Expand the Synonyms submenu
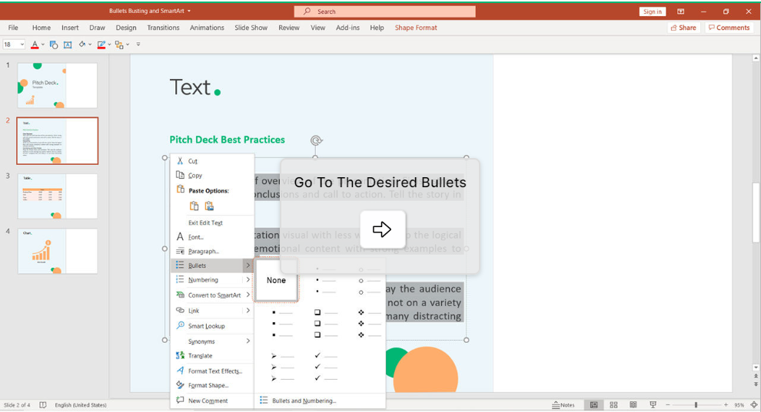 click(x=248, y=341)
